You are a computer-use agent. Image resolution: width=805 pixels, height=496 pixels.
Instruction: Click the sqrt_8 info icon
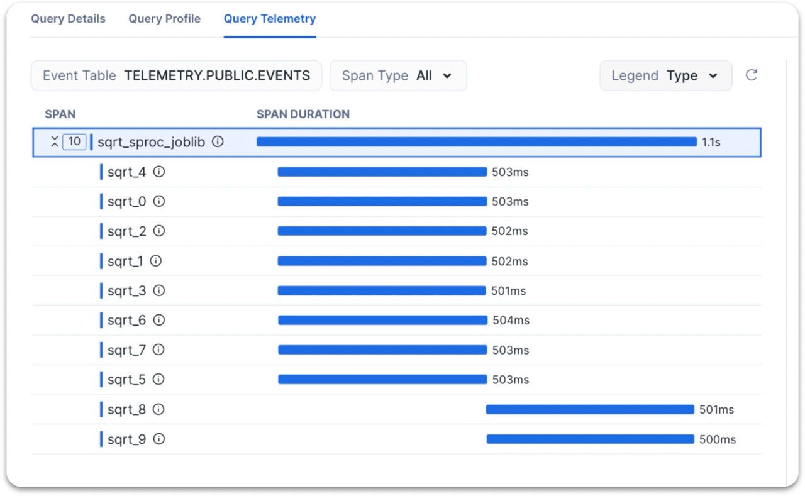click(158, 409)
